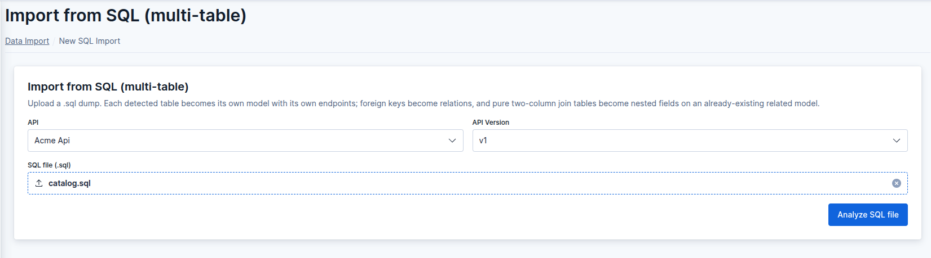Click the description starting 'Upload a .sql dump'

coord(423,103)
